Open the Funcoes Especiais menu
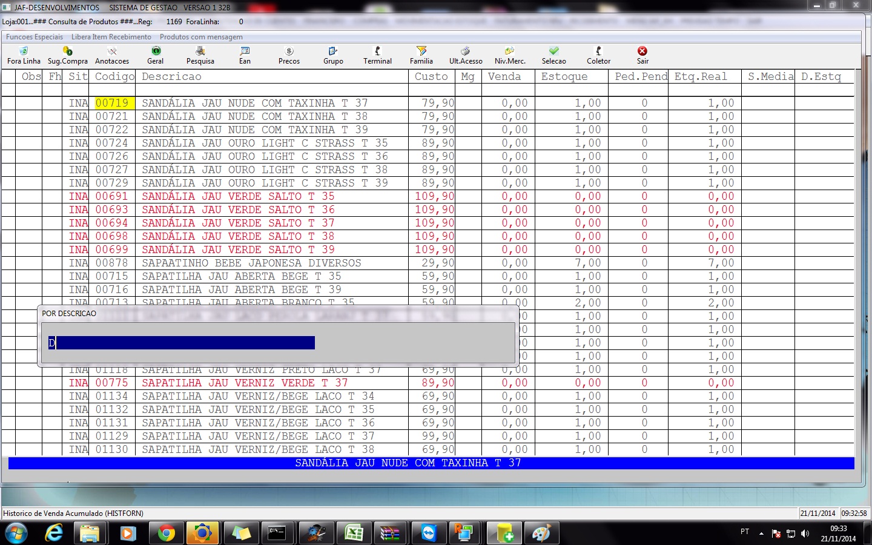The image size is (872, 545). pos(35,37)
